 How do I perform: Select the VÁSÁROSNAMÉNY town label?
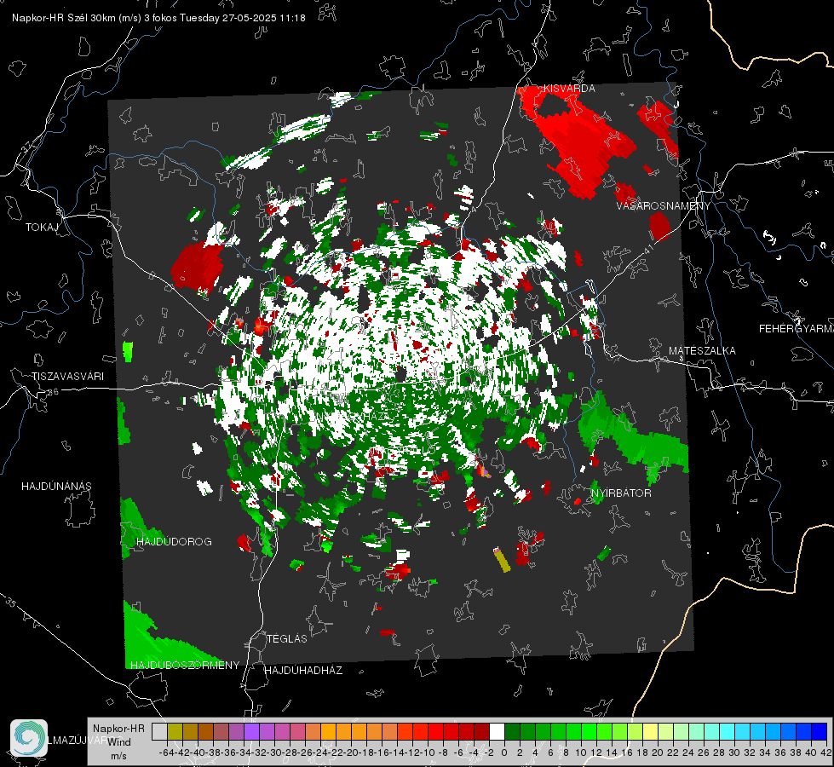[x=664, y=205]
